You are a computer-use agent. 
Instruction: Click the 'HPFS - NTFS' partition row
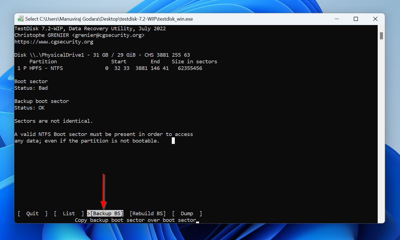pos(110,68)
